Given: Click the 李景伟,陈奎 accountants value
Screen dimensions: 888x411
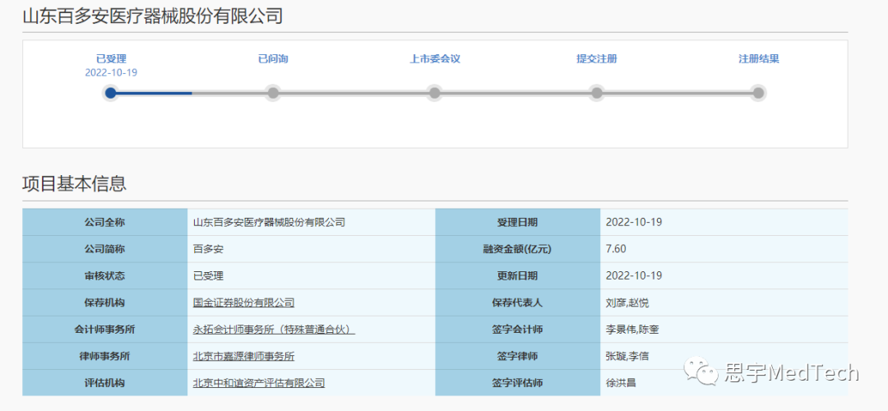Looking at the screenshot, I should pyautogui.click(x=632, y=330).
